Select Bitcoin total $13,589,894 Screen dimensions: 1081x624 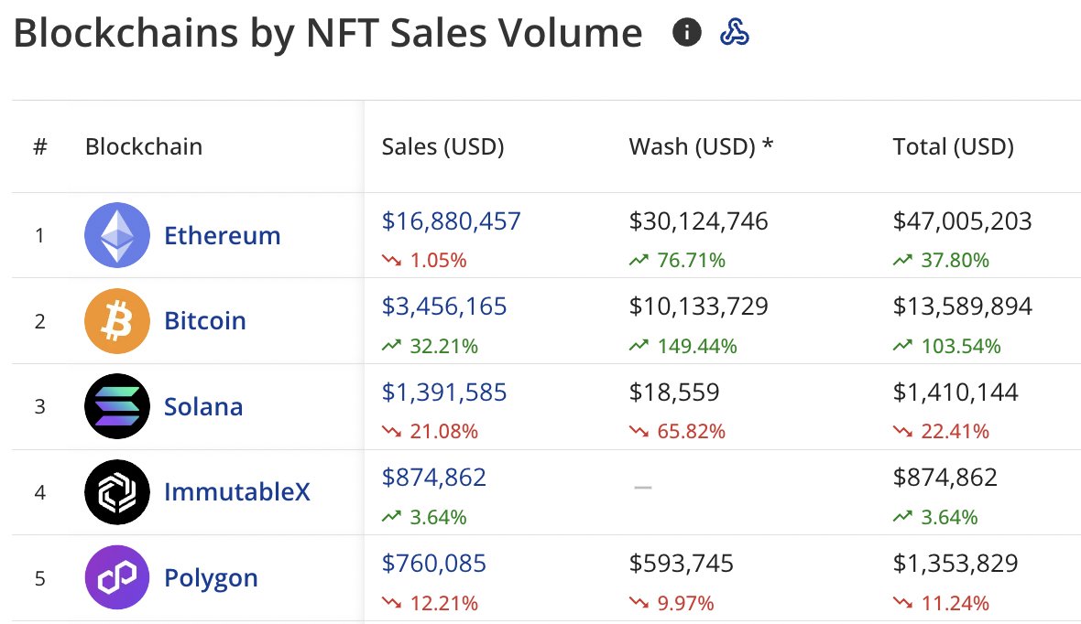point(963,307)
